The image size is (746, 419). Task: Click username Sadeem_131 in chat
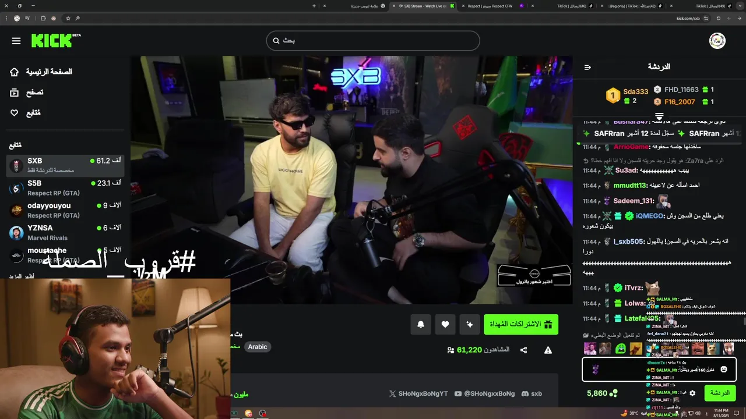[x=633, y=201]
